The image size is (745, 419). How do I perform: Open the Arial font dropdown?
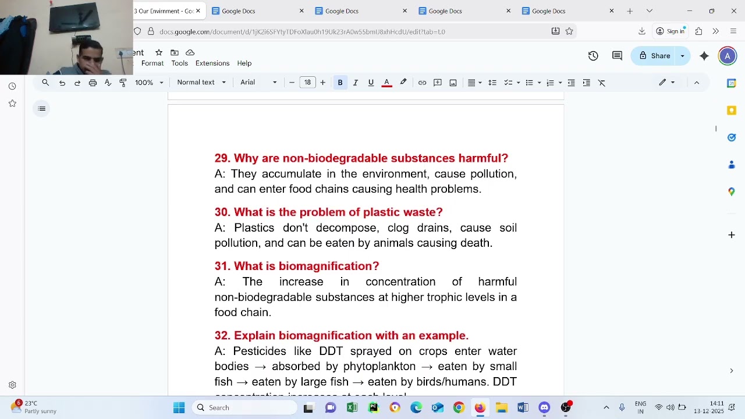[258, 83]
